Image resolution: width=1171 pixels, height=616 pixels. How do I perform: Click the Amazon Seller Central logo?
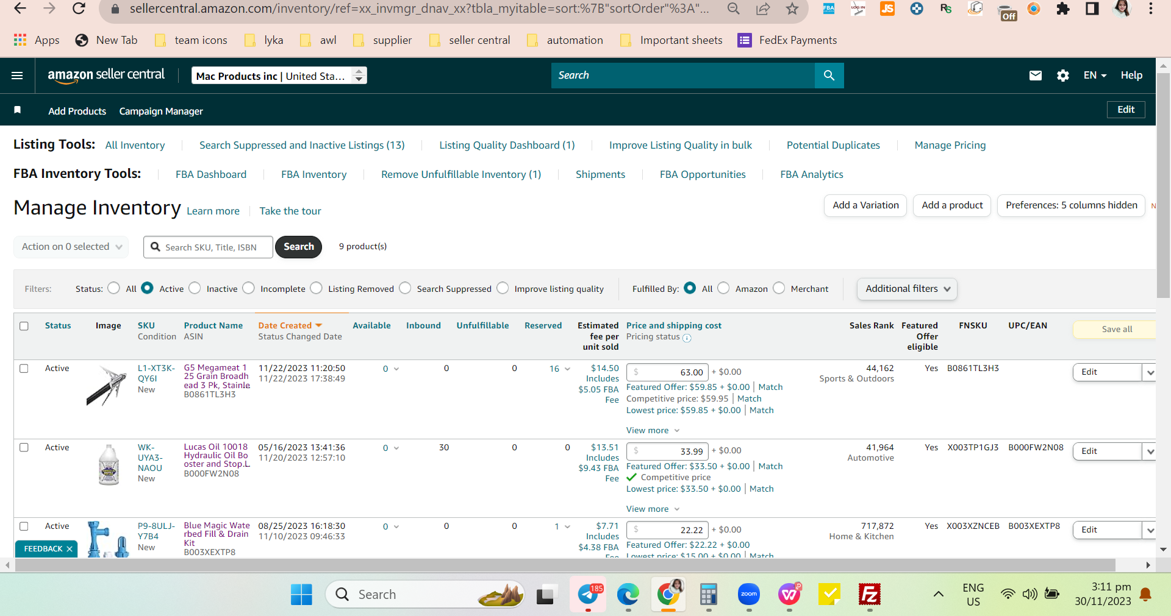[106, 75]
